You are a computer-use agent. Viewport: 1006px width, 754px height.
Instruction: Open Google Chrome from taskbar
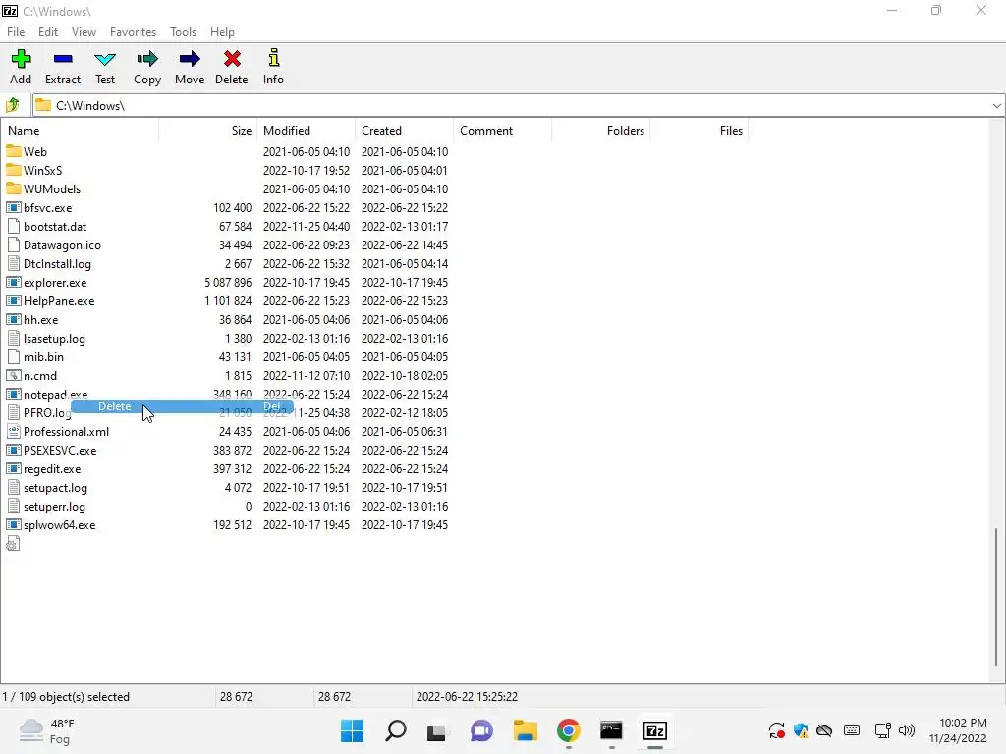(x=569, y=730)
